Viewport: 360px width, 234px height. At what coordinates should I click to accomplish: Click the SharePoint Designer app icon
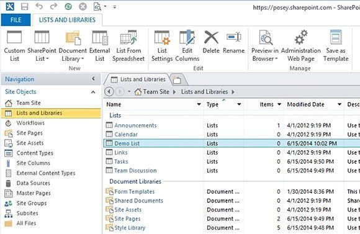pyautogui.click(x=10, y=6)
